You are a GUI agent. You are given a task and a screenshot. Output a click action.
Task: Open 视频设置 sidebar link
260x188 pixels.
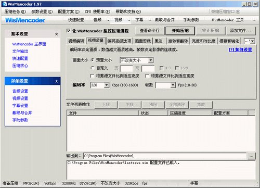tap(20, 98)
